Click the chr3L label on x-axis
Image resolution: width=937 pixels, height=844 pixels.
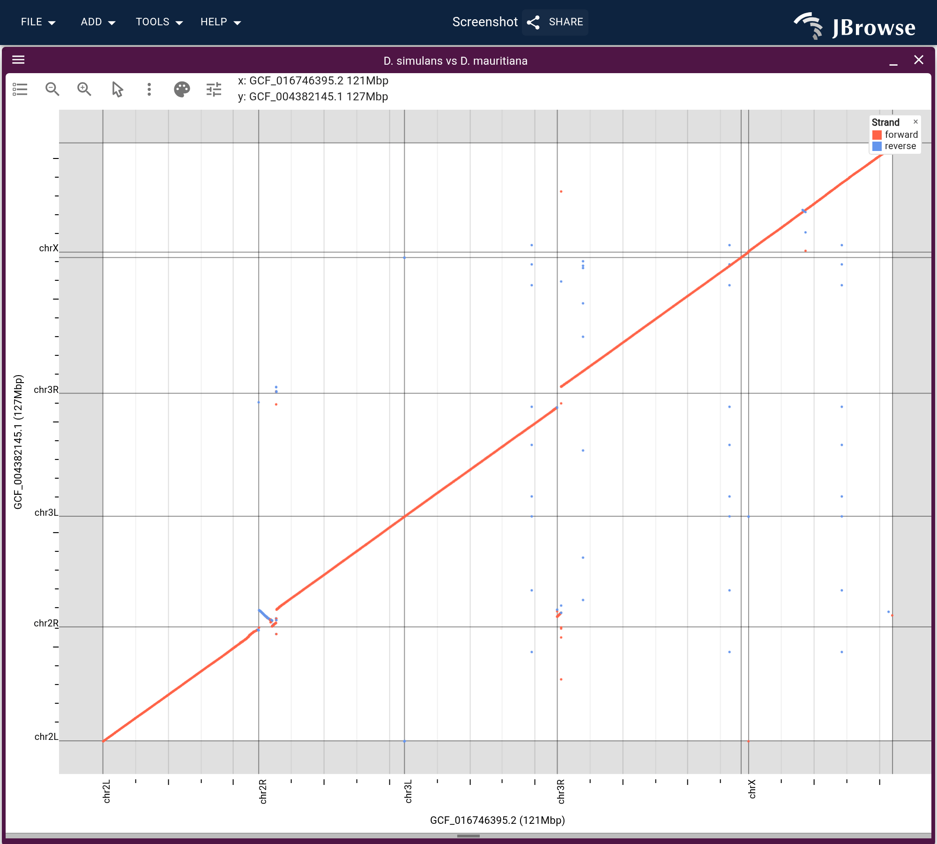click(x=409, y=792)
